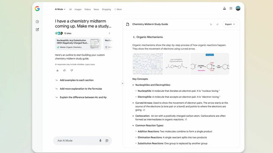Open AI Mode dropdown
The width and height of the screenshot is (273, 153).
pyautogui.click(x=60, y=10)
